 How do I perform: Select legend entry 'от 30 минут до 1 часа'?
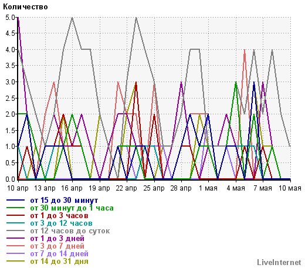pos(72,208)
